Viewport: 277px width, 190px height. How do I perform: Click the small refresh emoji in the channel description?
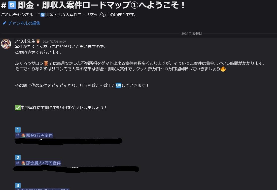point(43,15)
